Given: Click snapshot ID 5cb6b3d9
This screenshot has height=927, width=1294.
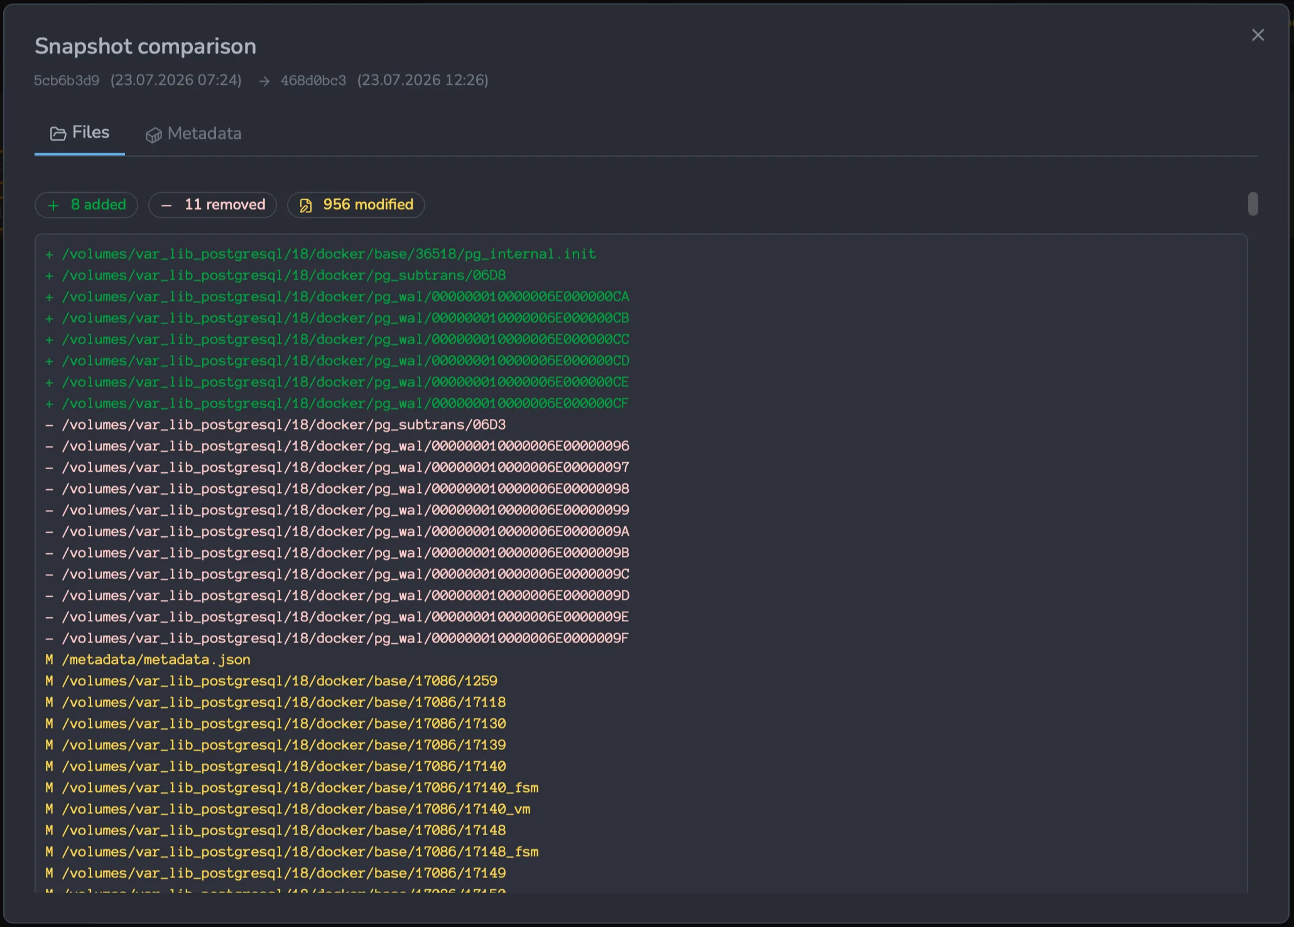Looking at the screenshot, I should tap(67, 80).
